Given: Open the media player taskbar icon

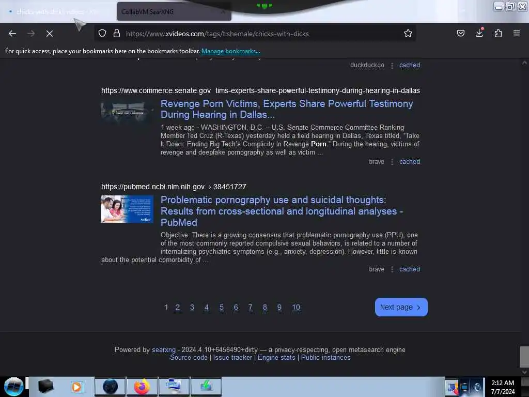Looking at the screenshot, I should tap(76, 387).
